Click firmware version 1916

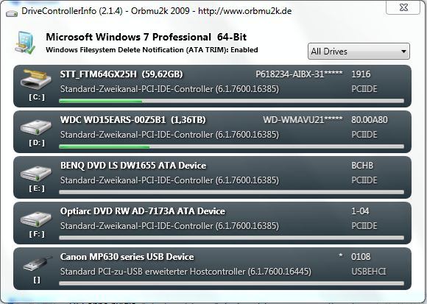[361, 74]
